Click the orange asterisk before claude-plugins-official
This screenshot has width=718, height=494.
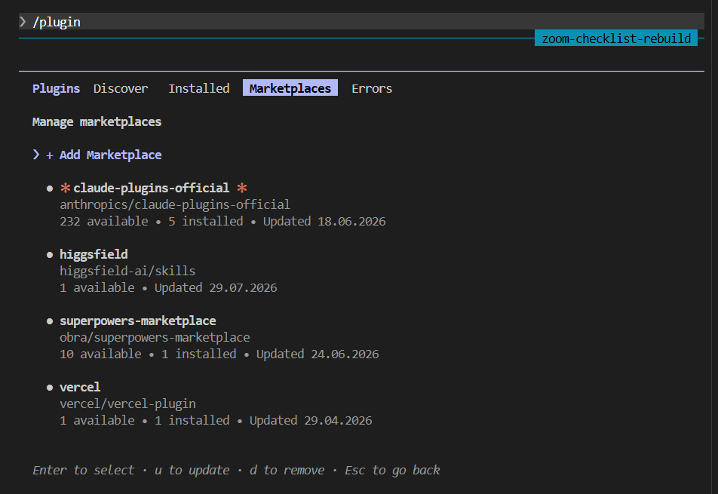[66, 188]
